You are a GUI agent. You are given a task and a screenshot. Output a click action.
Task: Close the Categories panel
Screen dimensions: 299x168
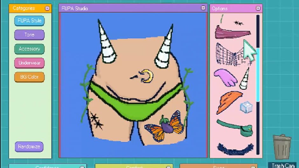pos(47,8)
